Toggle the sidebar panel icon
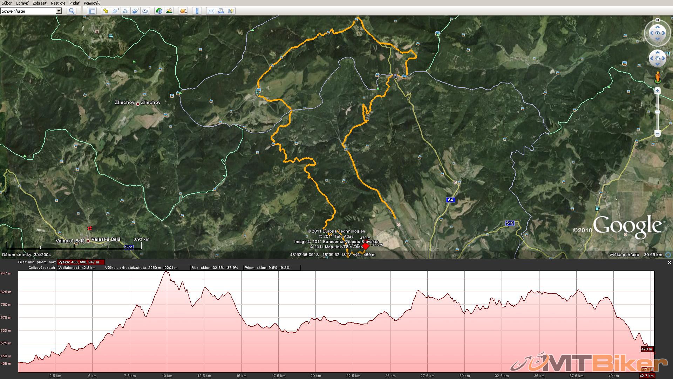 pos(91,11)
